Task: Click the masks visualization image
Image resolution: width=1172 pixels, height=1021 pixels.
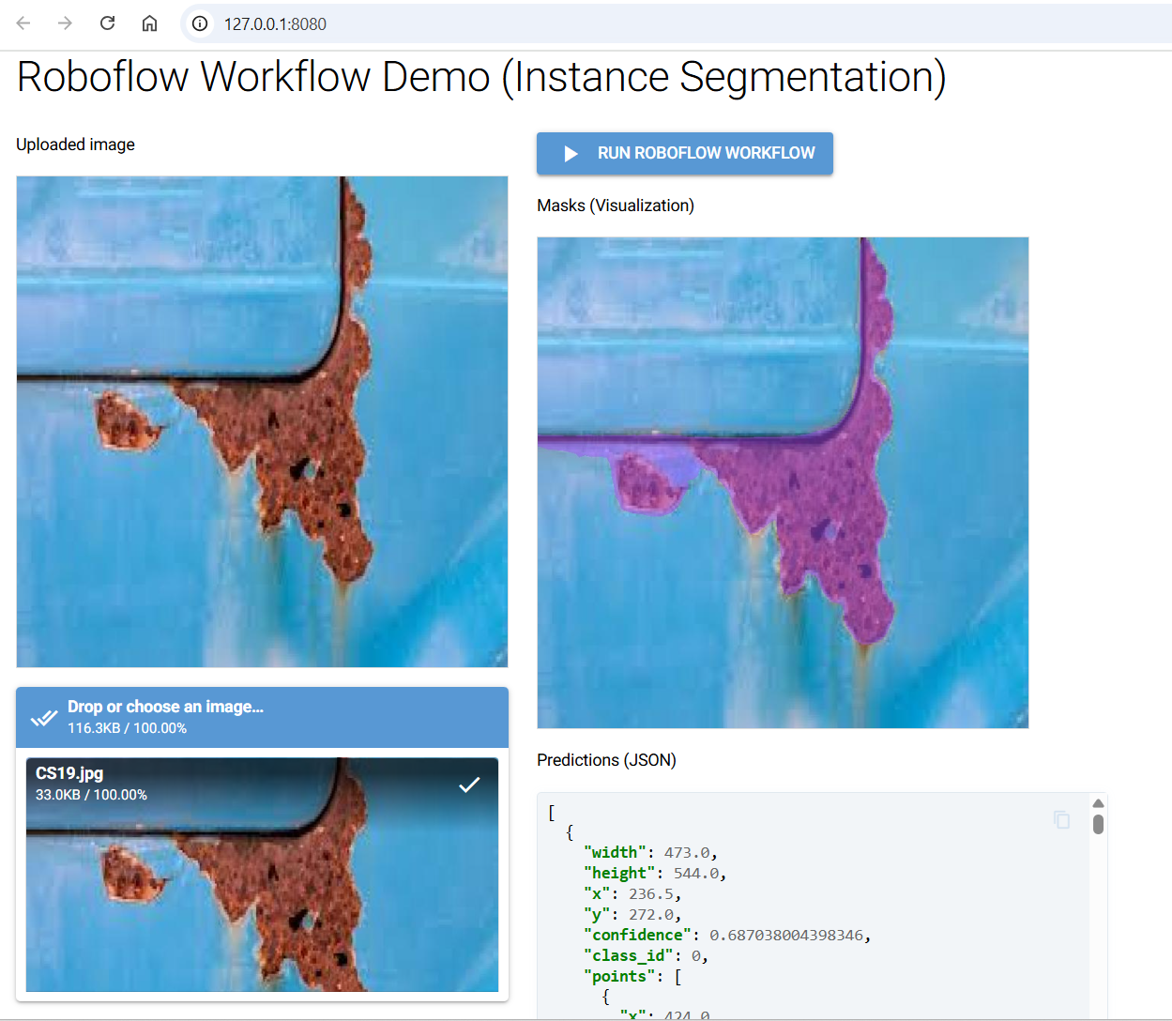Action: coord(783,482)
